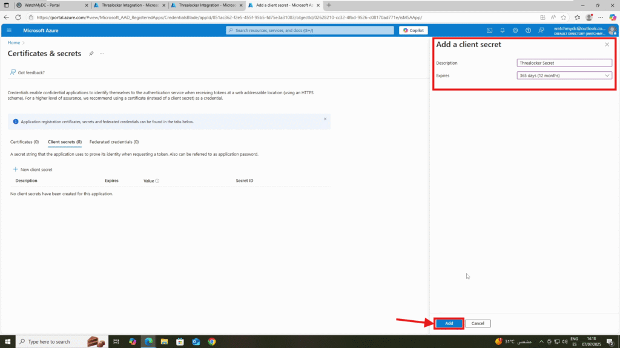Image resolution: width=620 pixels, height=348 pixels.
Task: Close the Add a client secret panel
Action: click(x=607, y=45)
